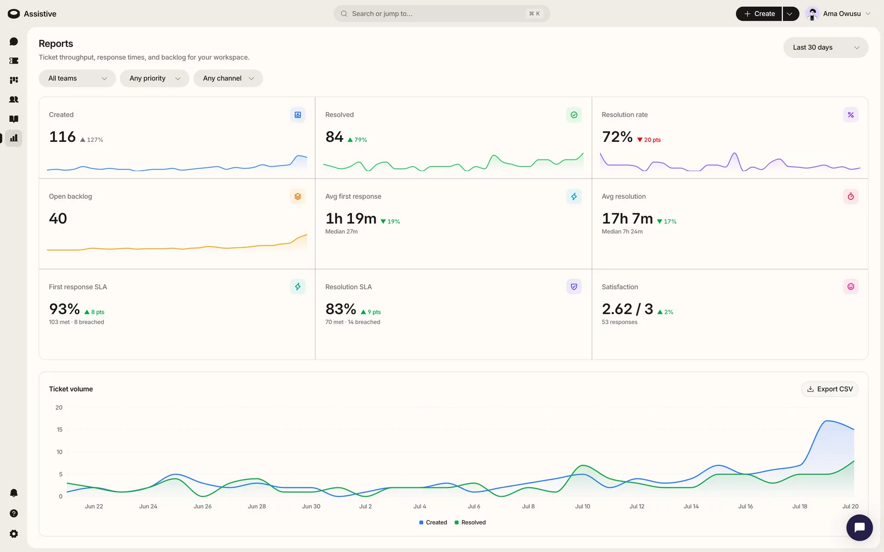Click the ⌘K shortcut badge
884x552 pixels.
(x=534, y=14)
